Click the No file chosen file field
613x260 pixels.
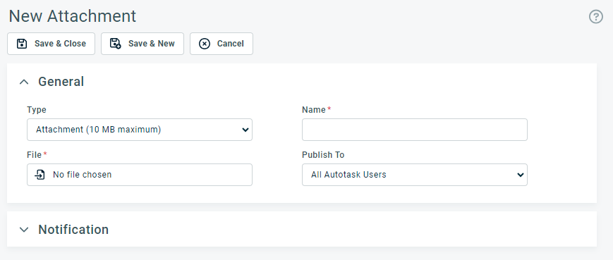140,175
